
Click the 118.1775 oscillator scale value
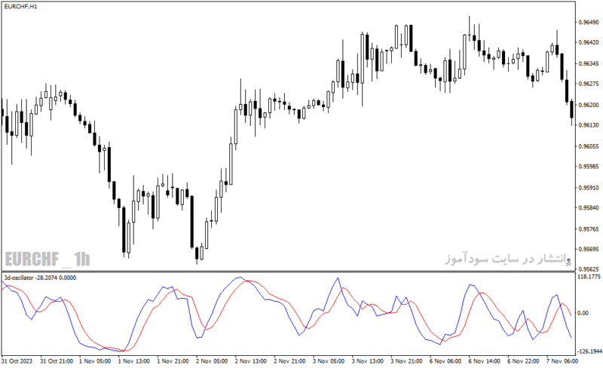pyautogui.click(x=589, y=277)
